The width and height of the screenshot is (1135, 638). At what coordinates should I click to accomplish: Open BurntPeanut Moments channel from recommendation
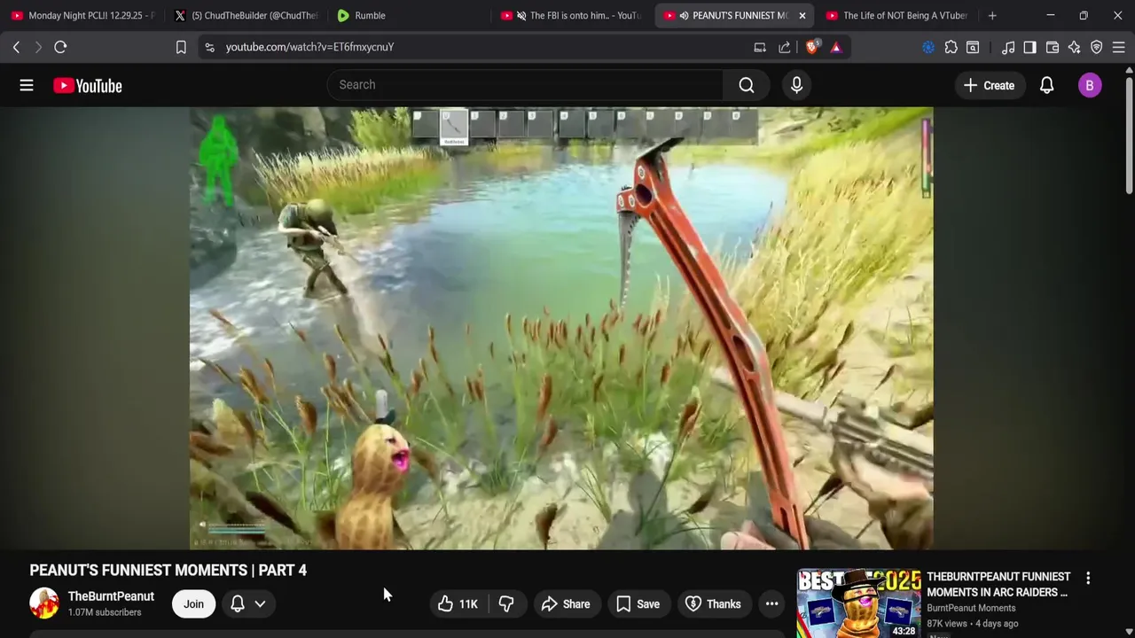coord(971,608)
